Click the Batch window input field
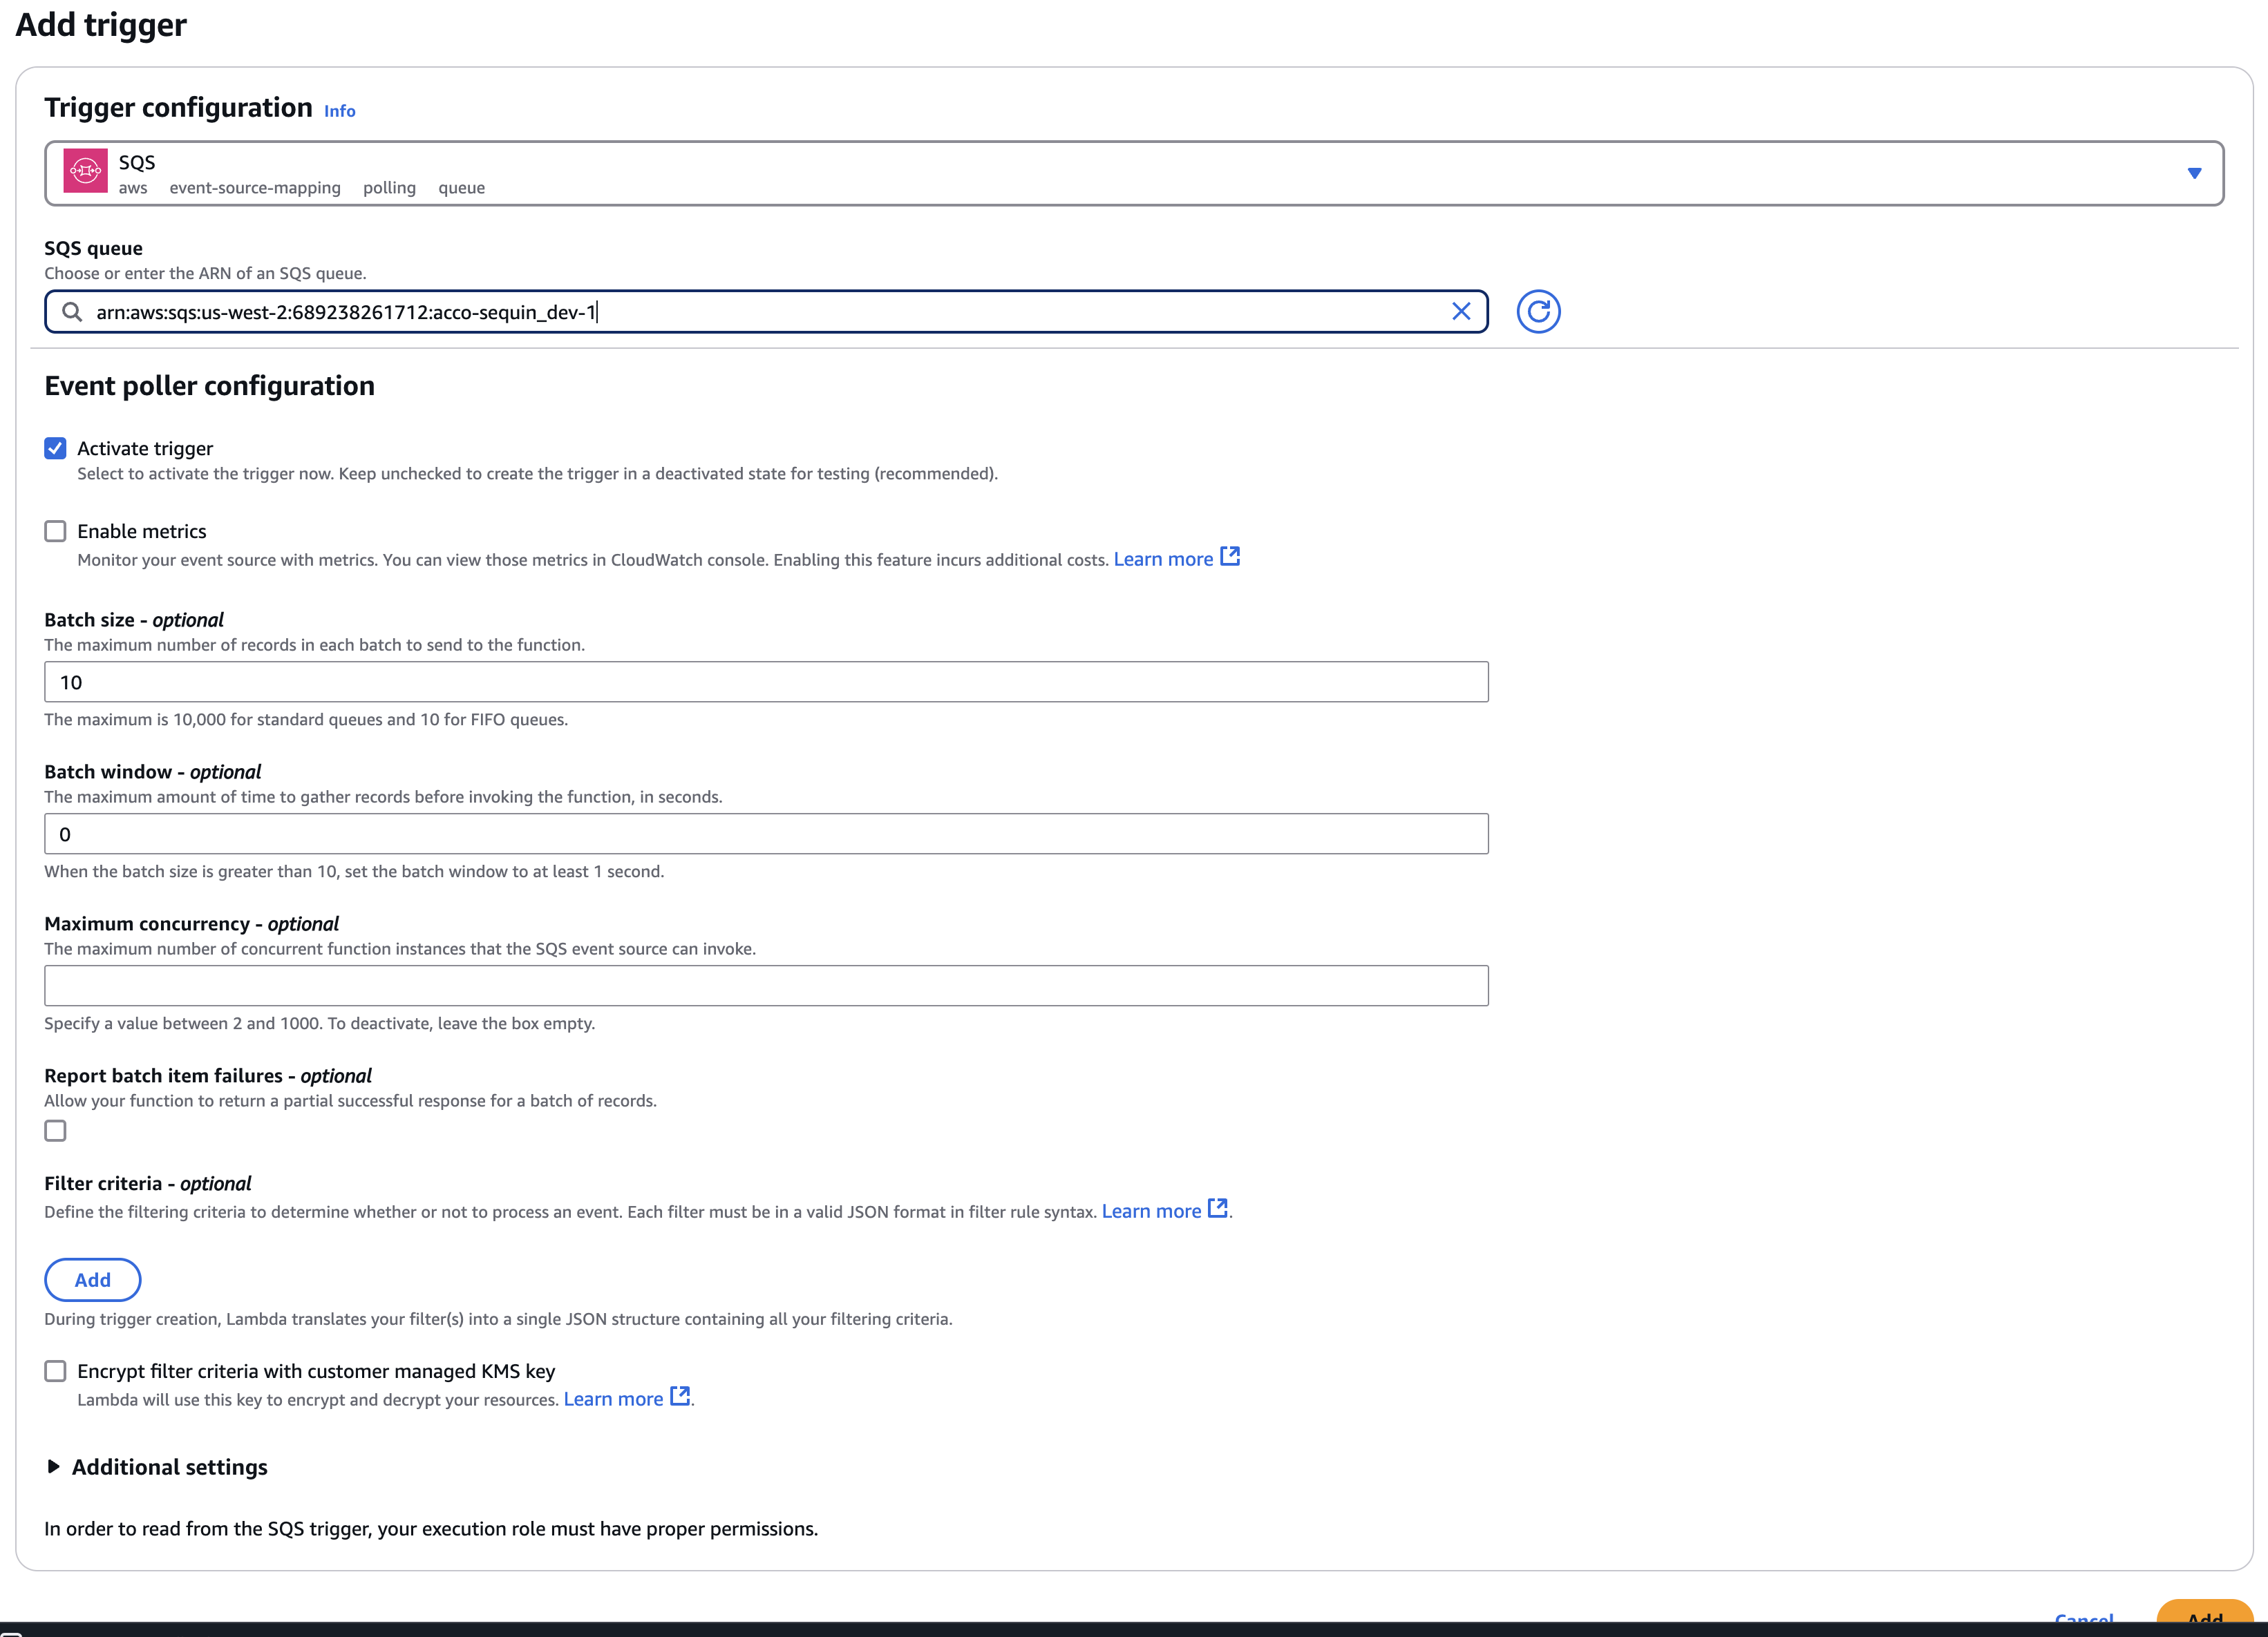 [766, 832]
